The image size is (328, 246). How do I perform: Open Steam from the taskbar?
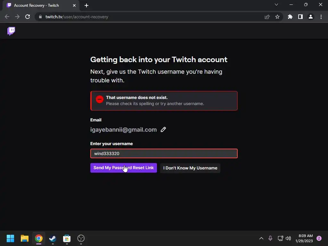tap(53, 238)
